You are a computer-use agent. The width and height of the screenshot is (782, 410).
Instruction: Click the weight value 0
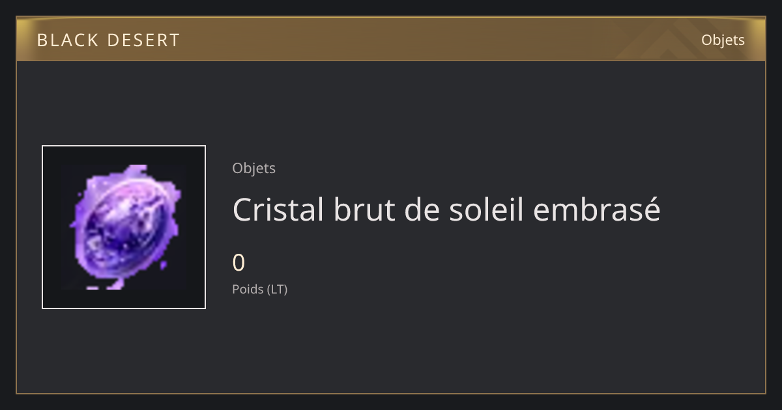tap(239, 263)
